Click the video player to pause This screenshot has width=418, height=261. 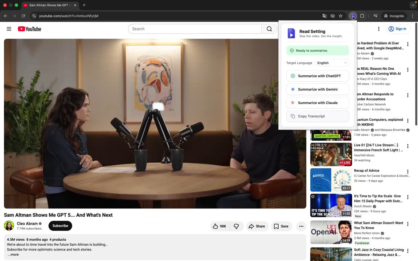click(x=155, y=124)
